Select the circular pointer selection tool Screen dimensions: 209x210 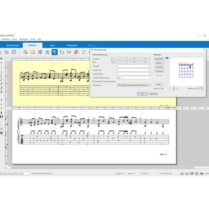coord(26,52)
